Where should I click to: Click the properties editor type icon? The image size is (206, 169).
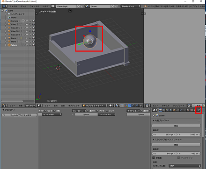(154, 110)
